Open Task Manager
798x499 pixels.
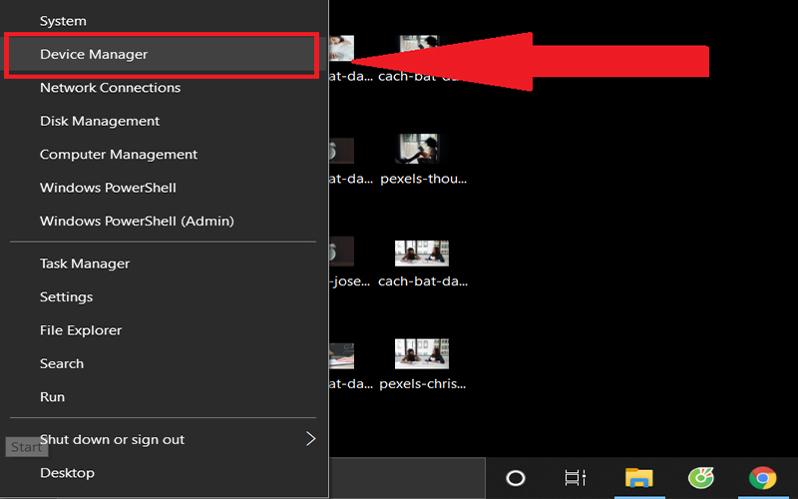(163, 263)
